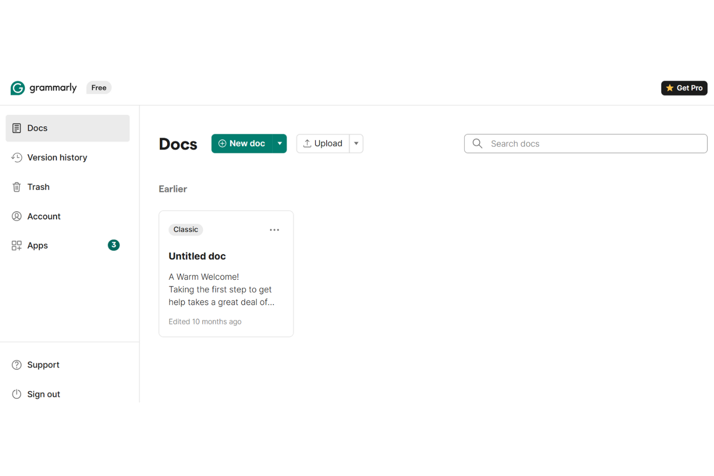This screenshot has width=714, height=476.
Task: Create a New doc
Action: (242, 144)
